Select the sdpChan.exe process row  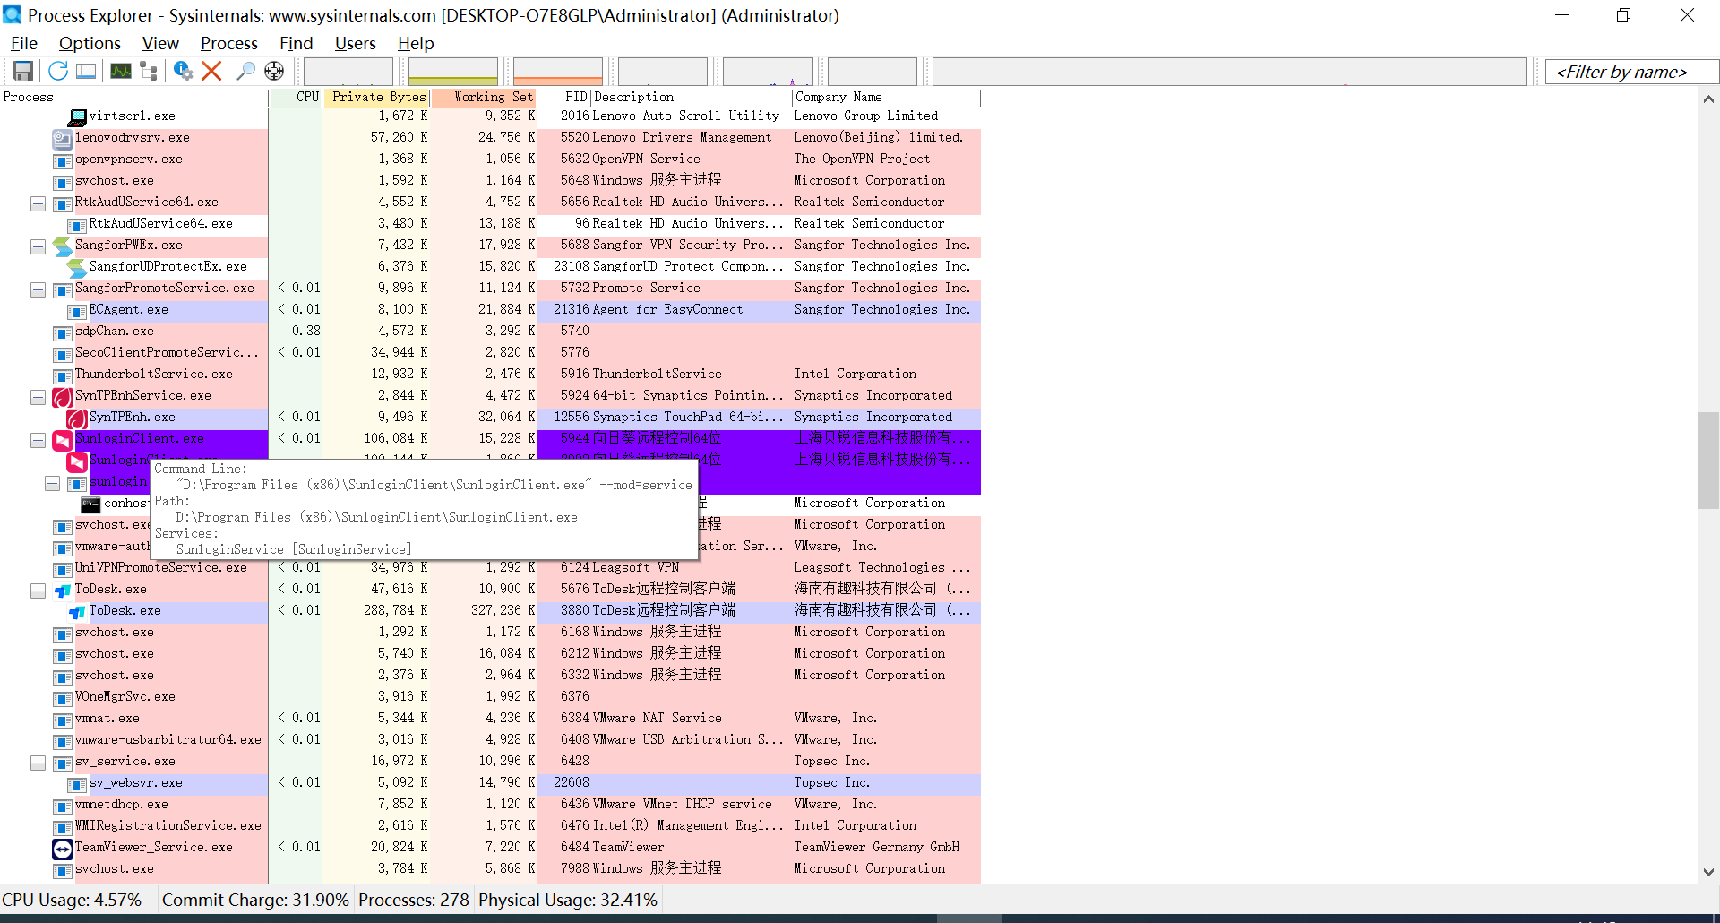tap(490, 332)
